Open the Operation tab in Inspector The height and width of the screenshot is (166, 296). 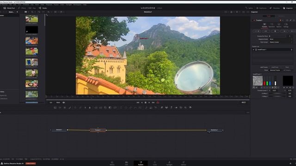pos(271,25)
